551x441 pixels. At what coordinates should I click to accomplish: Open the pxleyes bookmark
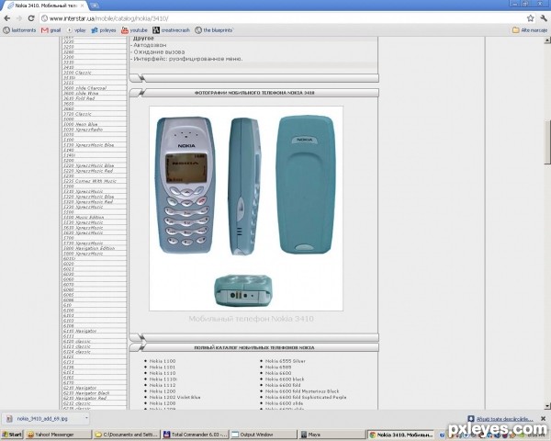pyautogui.click(x=104, y=30)
